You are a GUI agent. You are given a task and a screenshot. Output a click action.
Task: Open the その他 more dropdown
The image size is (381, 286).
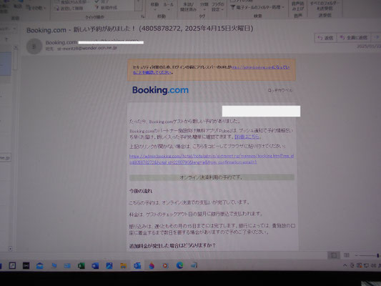36,8
